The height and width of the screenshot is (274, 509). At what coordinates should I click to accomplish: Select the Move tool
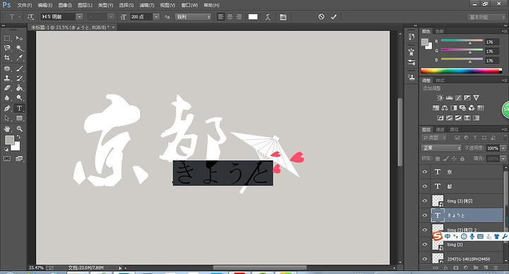pos(20,38)
